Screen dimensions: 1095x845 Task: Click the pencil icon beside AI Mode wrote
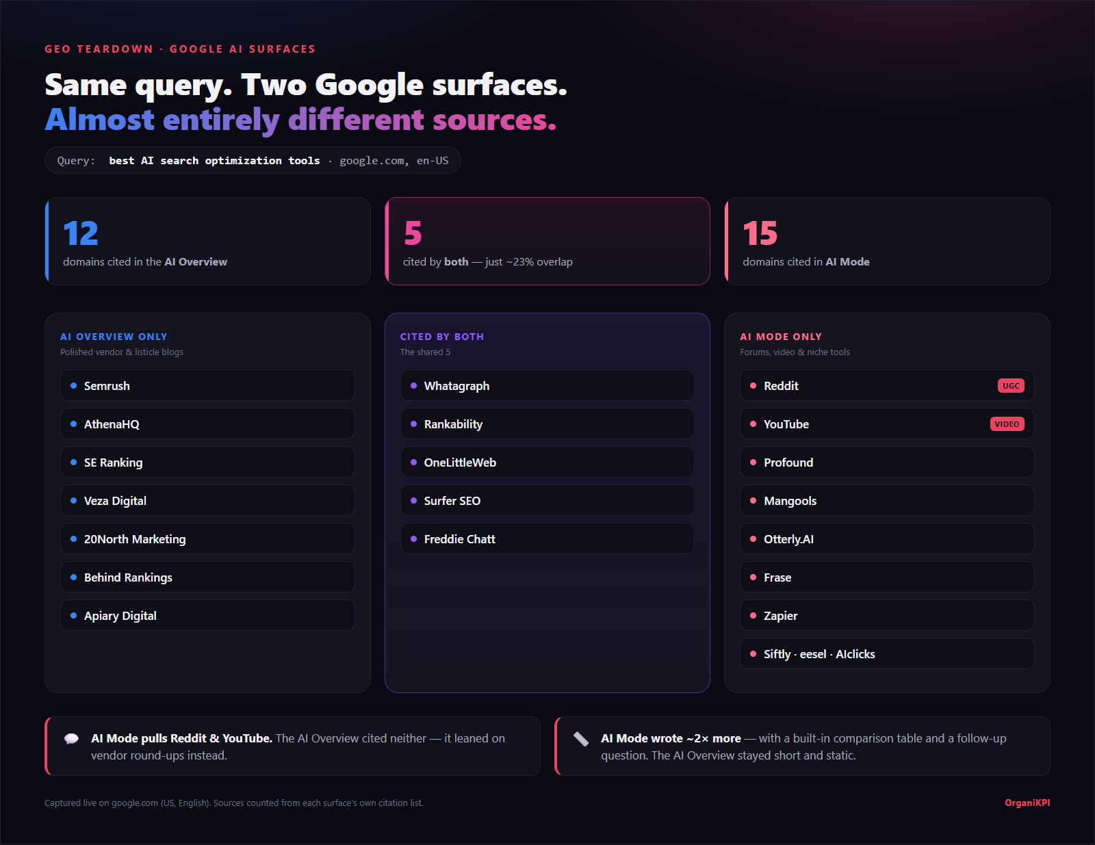click(x=581, y=739)
